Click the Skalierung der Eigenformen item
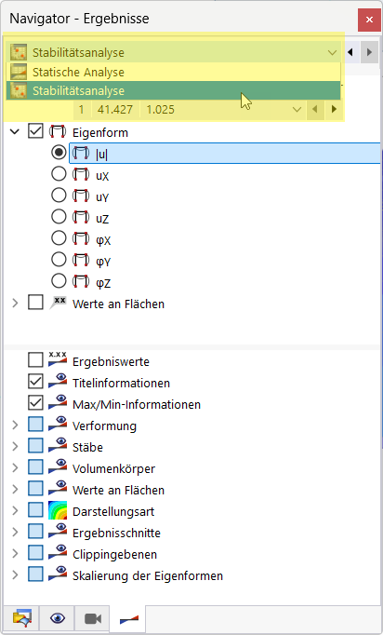This screenshot has width=383, height=635. click(148, 575)
